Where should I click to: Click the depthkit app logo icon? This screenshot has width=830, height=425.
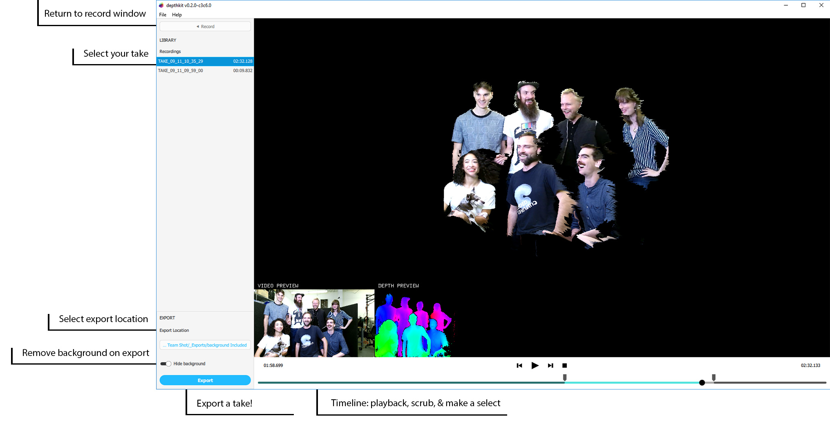click(x=161, y=5)
